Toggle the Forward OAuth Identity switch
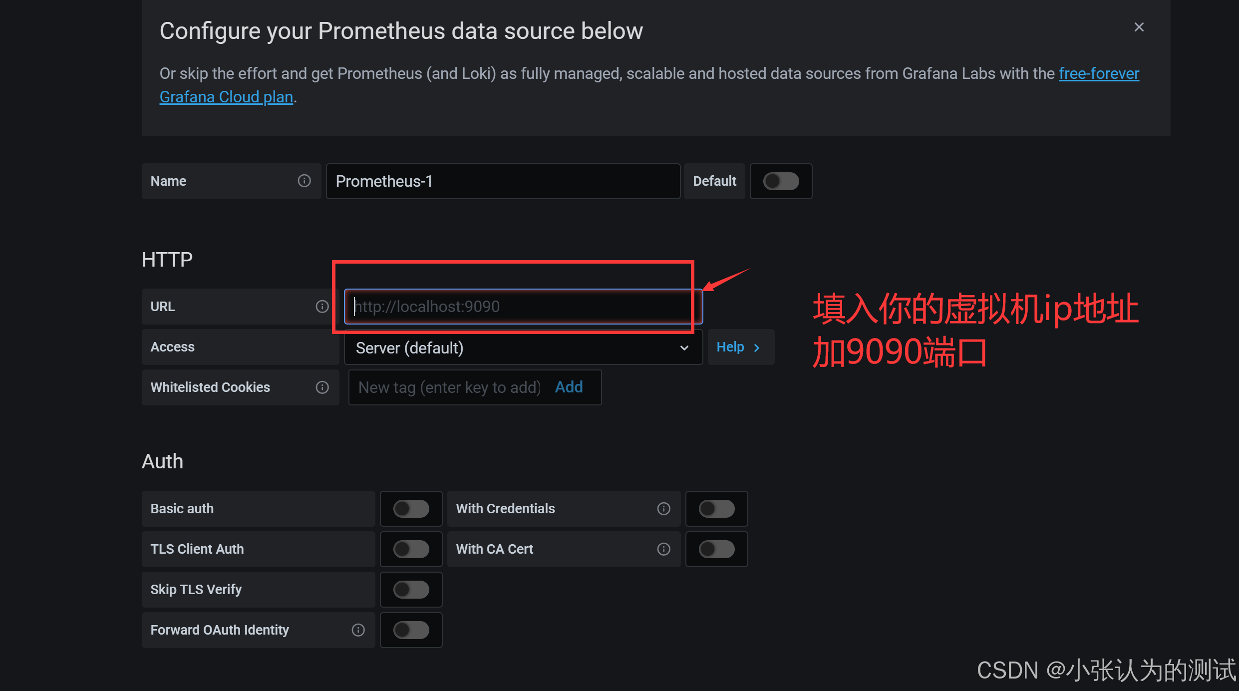This screenshot has height=691, width=1239. [411, 630]
